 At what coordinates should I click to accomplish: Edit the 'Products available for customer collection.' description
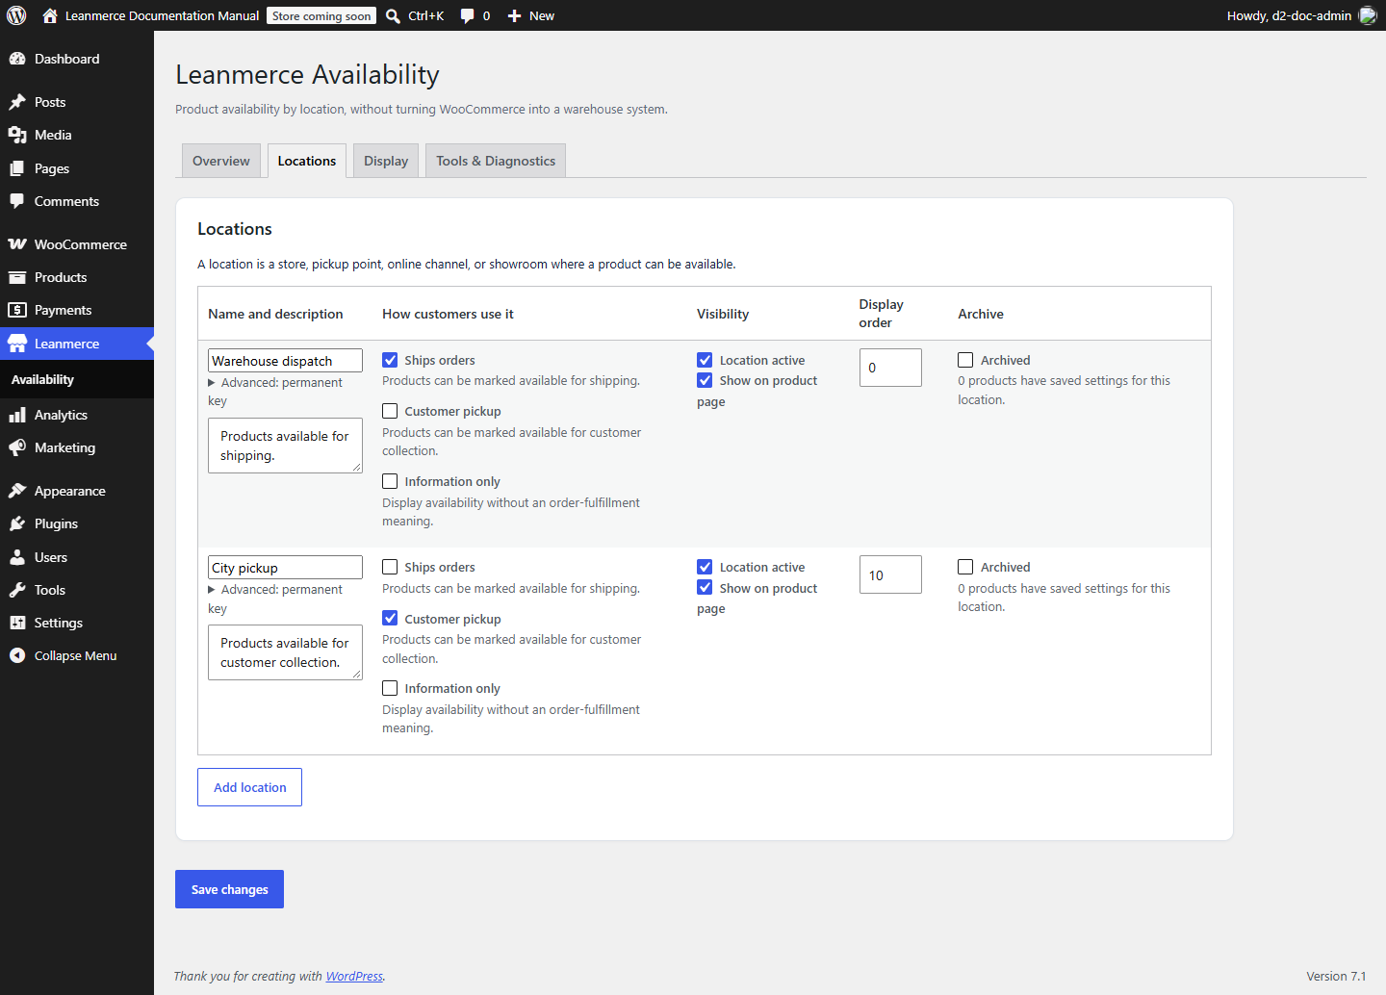(285, 652)
